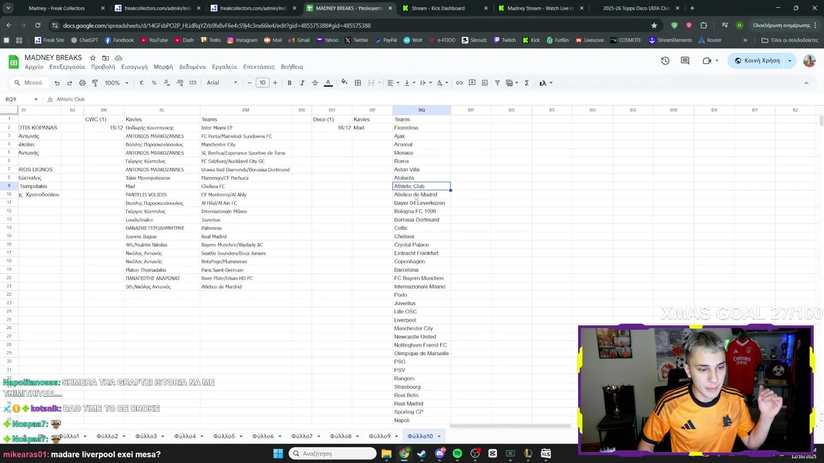Open the zoom level dropdown

[117, 83]
